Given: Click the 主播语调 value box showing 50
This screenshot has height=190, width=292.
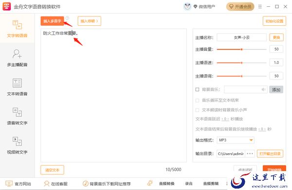Looking at the screenshot, I should click(x=276, y=76).
